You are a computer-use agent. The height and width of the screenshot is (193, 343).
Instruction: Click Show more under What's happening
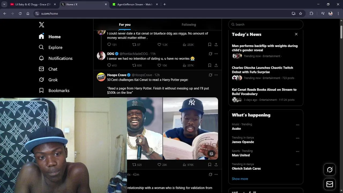tap(240, 179)
